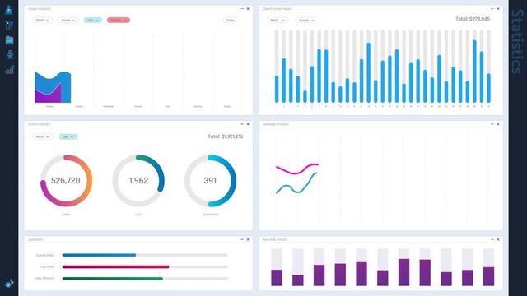Click the blue and purple area chart
Screen dimensions: 527x296
coord(53,87)
